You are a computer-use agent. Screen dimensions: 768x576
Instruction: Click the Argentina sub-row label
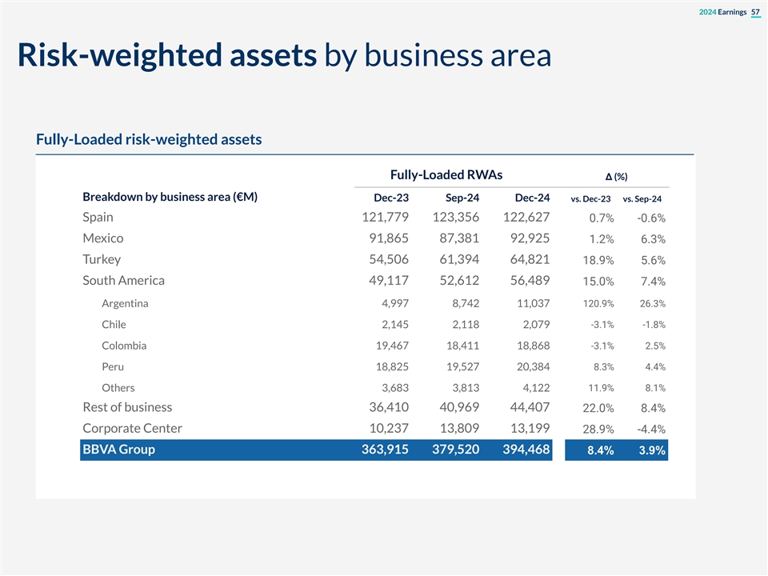[125, 303]
